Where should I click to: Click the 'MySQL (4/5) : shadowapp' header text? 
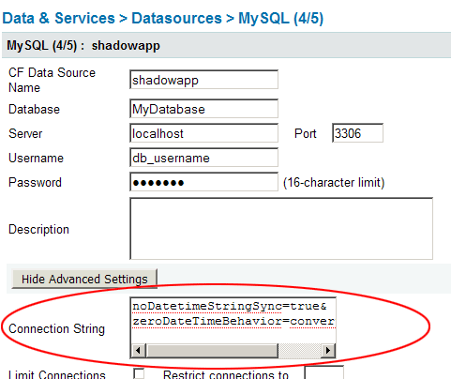83,46
